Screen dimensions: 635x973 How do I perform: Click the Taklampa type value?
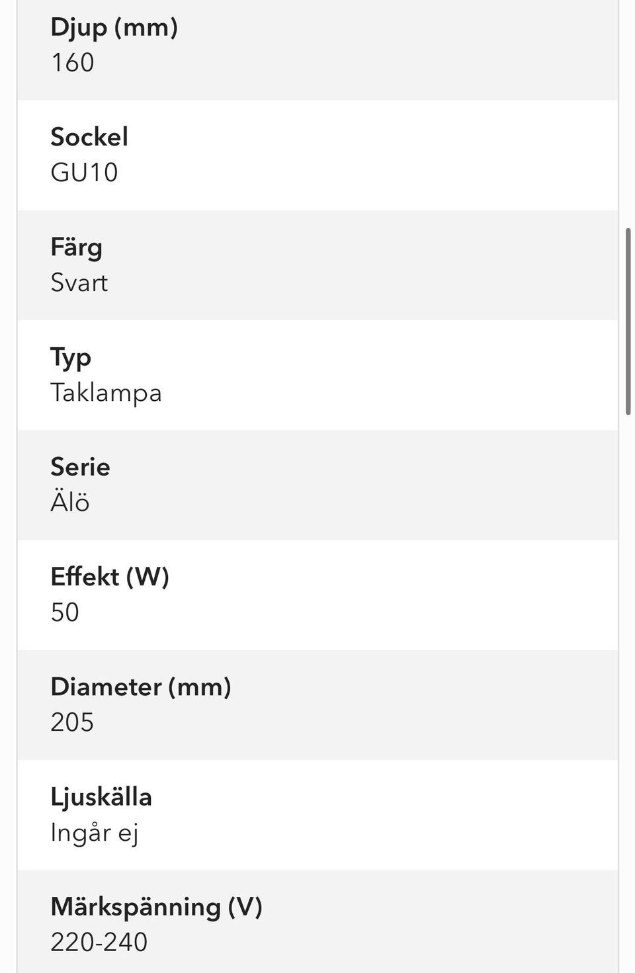point(106,393)
